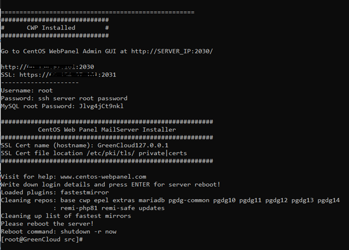The width and height of the screenshot is (349, 250).
Task: Click the "CentOS Web Panel MailServer Installer" heading
Action: [107, 130]
